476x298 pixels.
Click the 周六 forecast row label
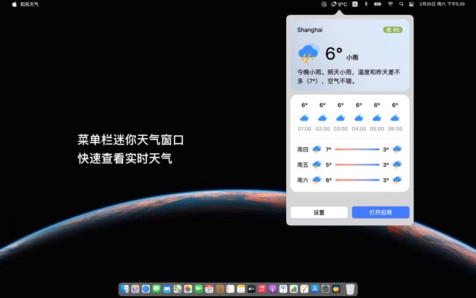point(303,180)
